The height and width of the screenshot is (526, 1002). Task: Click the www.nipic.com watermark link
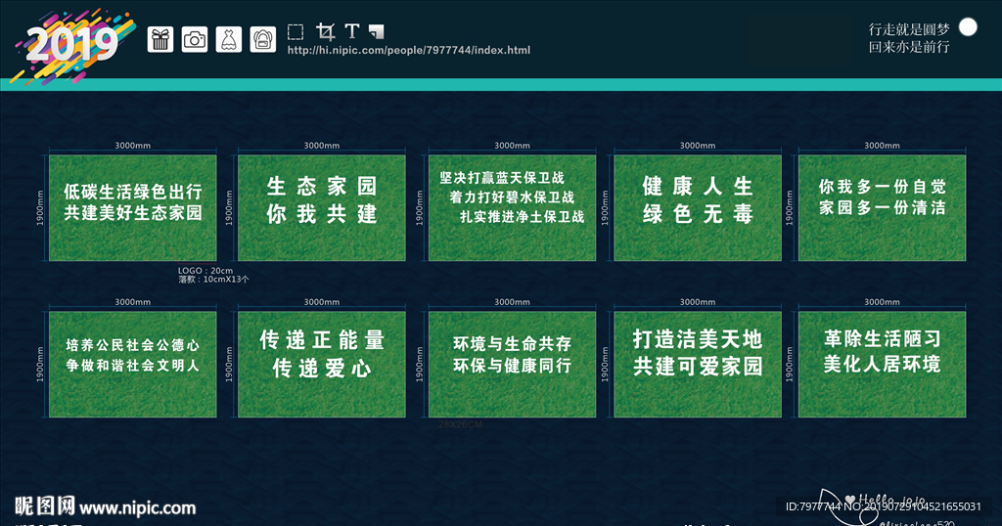137,507
